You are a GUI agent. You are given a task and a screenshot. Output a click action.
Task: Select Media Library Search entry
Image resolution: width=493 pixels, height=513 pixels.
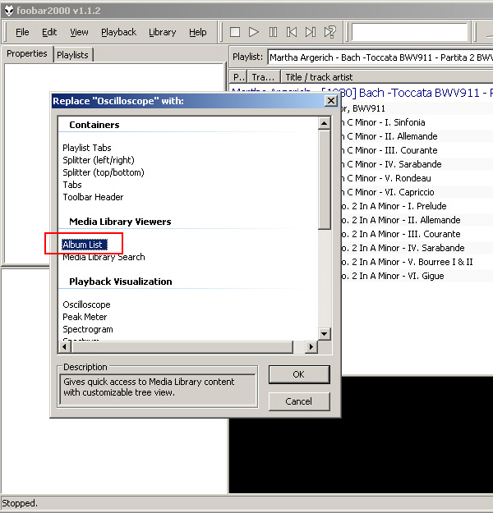coord(104,257)
